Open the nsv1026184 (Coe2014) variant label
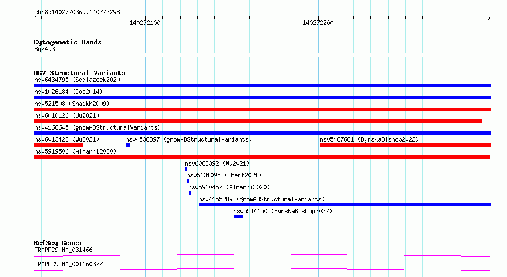This screenshot has width=507, height=277. [68, 92]
